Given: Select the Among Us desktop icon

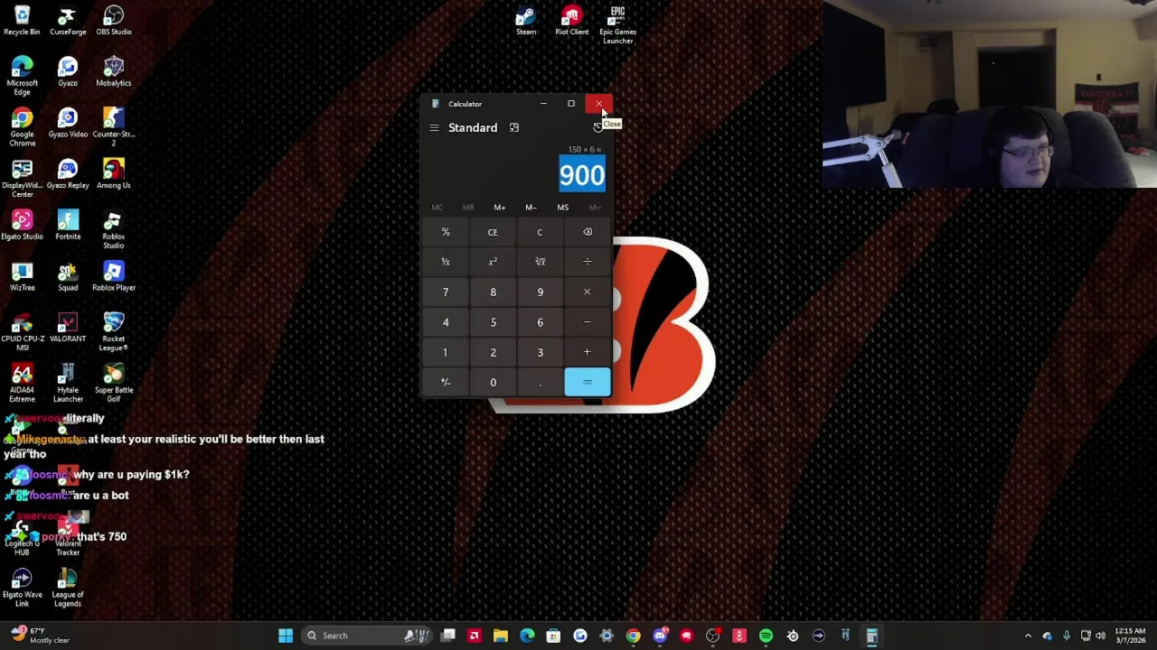Looking at the screenshot, I should [113, 174].
